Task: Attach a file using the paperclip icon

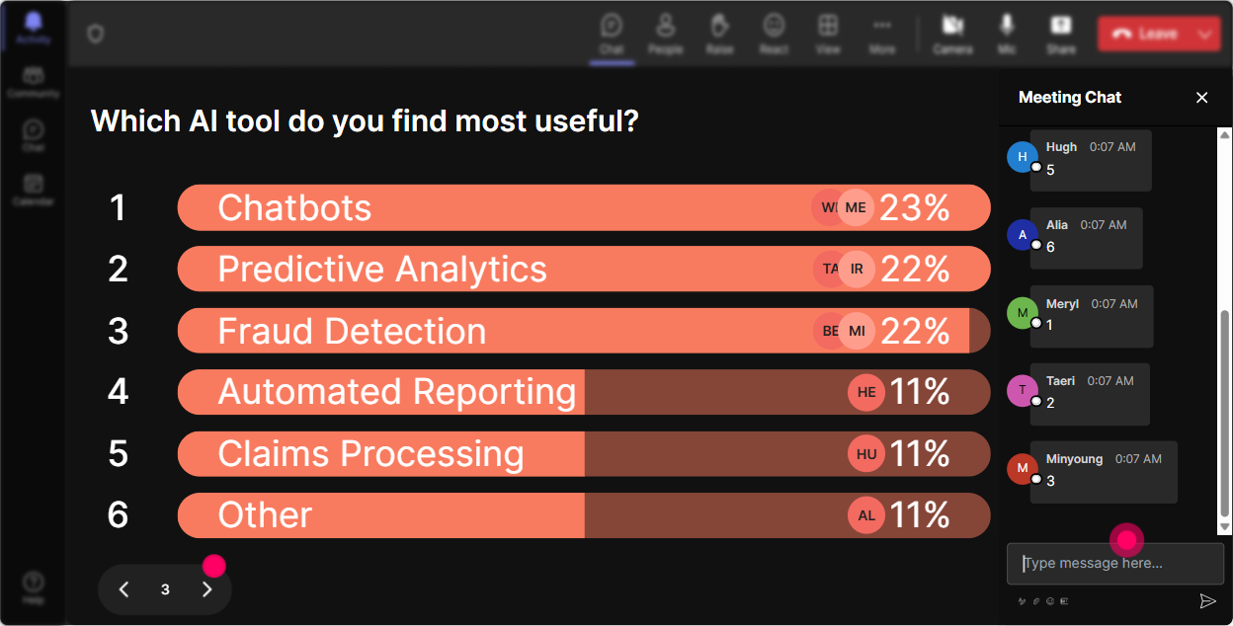Action: [1036, 600]
